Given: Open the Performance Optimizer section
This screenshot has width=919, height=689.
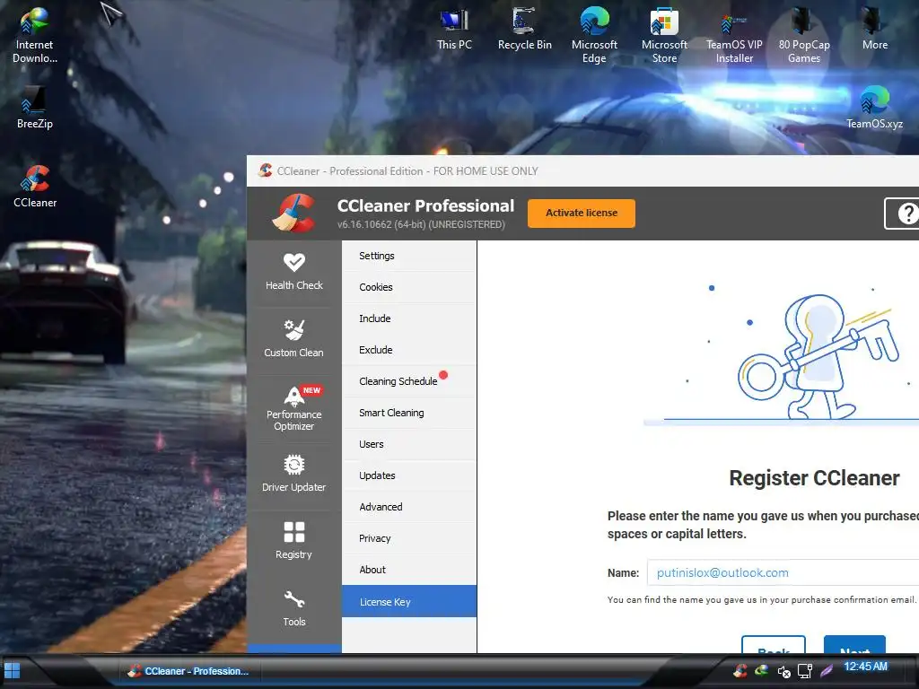Looking at the screenshot, I should click(x=293, y=408).
